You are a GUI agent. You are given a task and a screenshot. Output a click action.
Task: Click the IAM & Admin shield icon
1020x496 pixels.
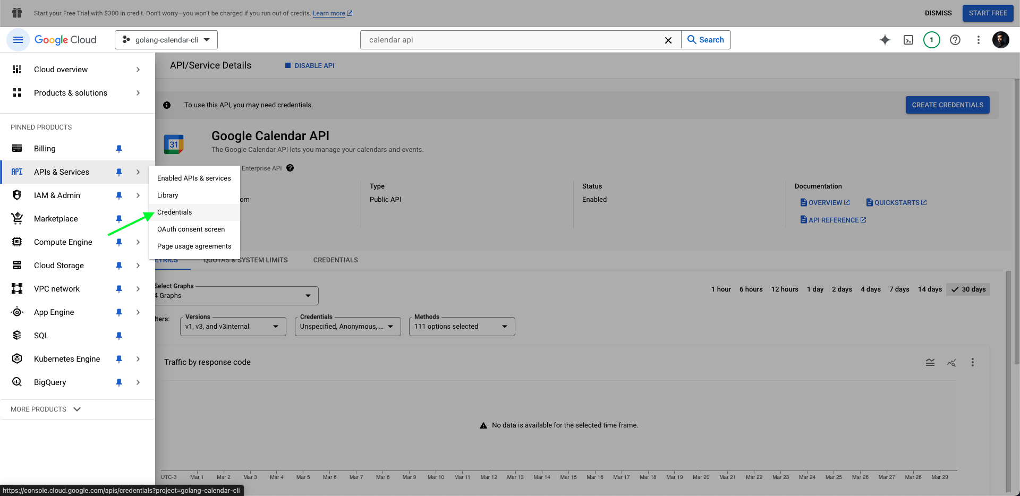[x=17, y=195]
